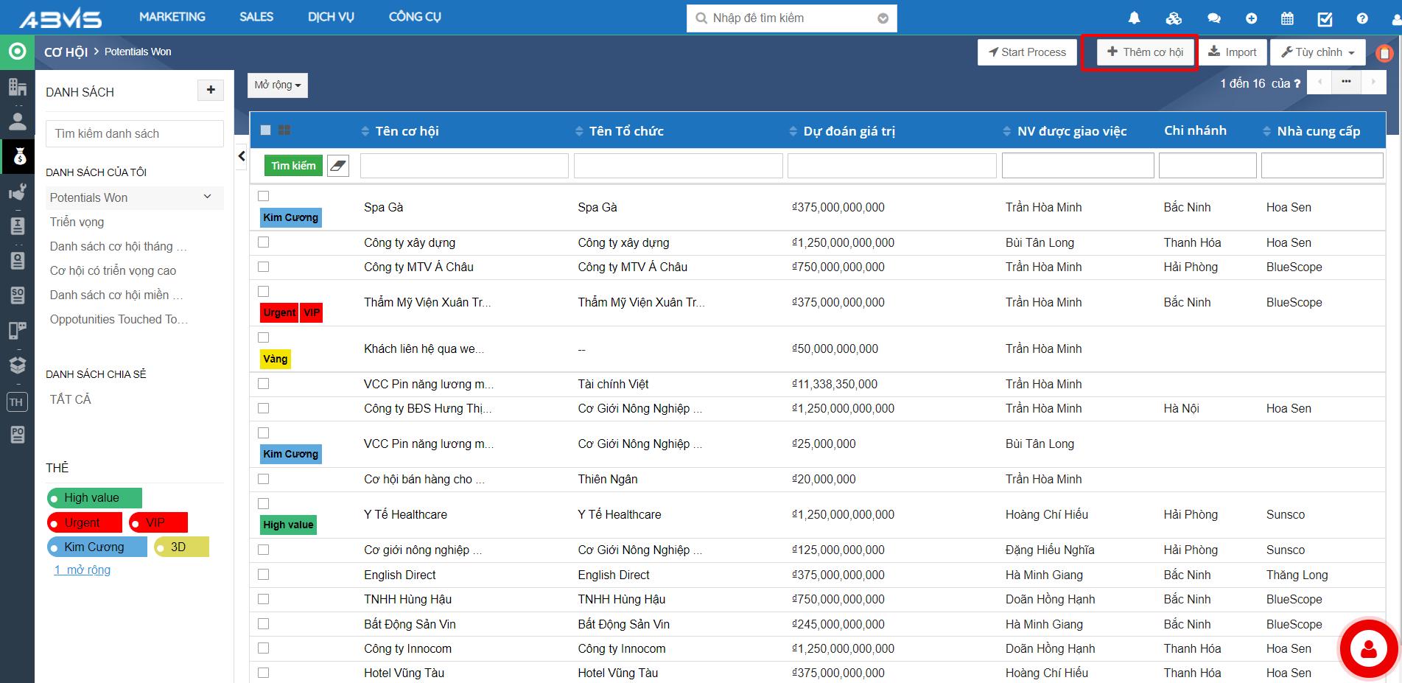Open the help question mark icon

pos(1362,18)
